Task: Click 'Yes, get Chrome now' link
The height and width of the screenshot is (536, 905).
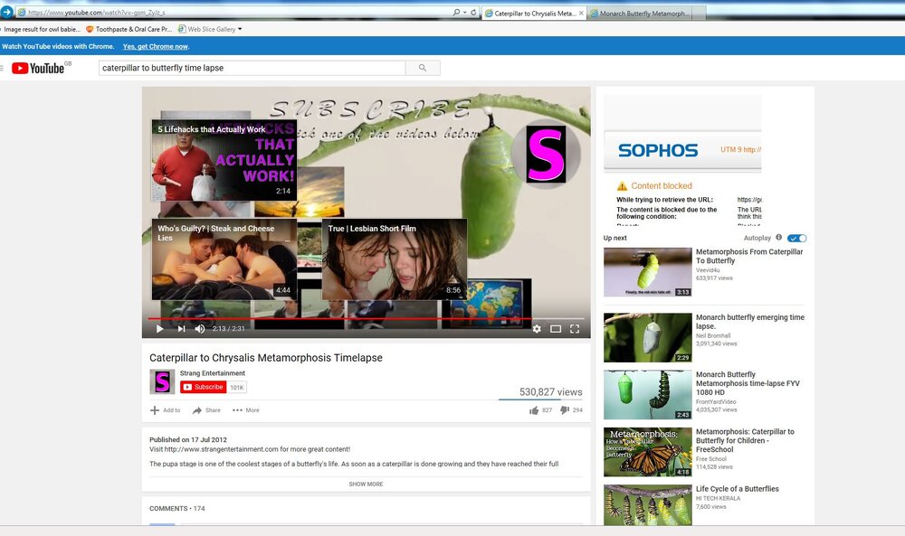Action: (156, 46)
